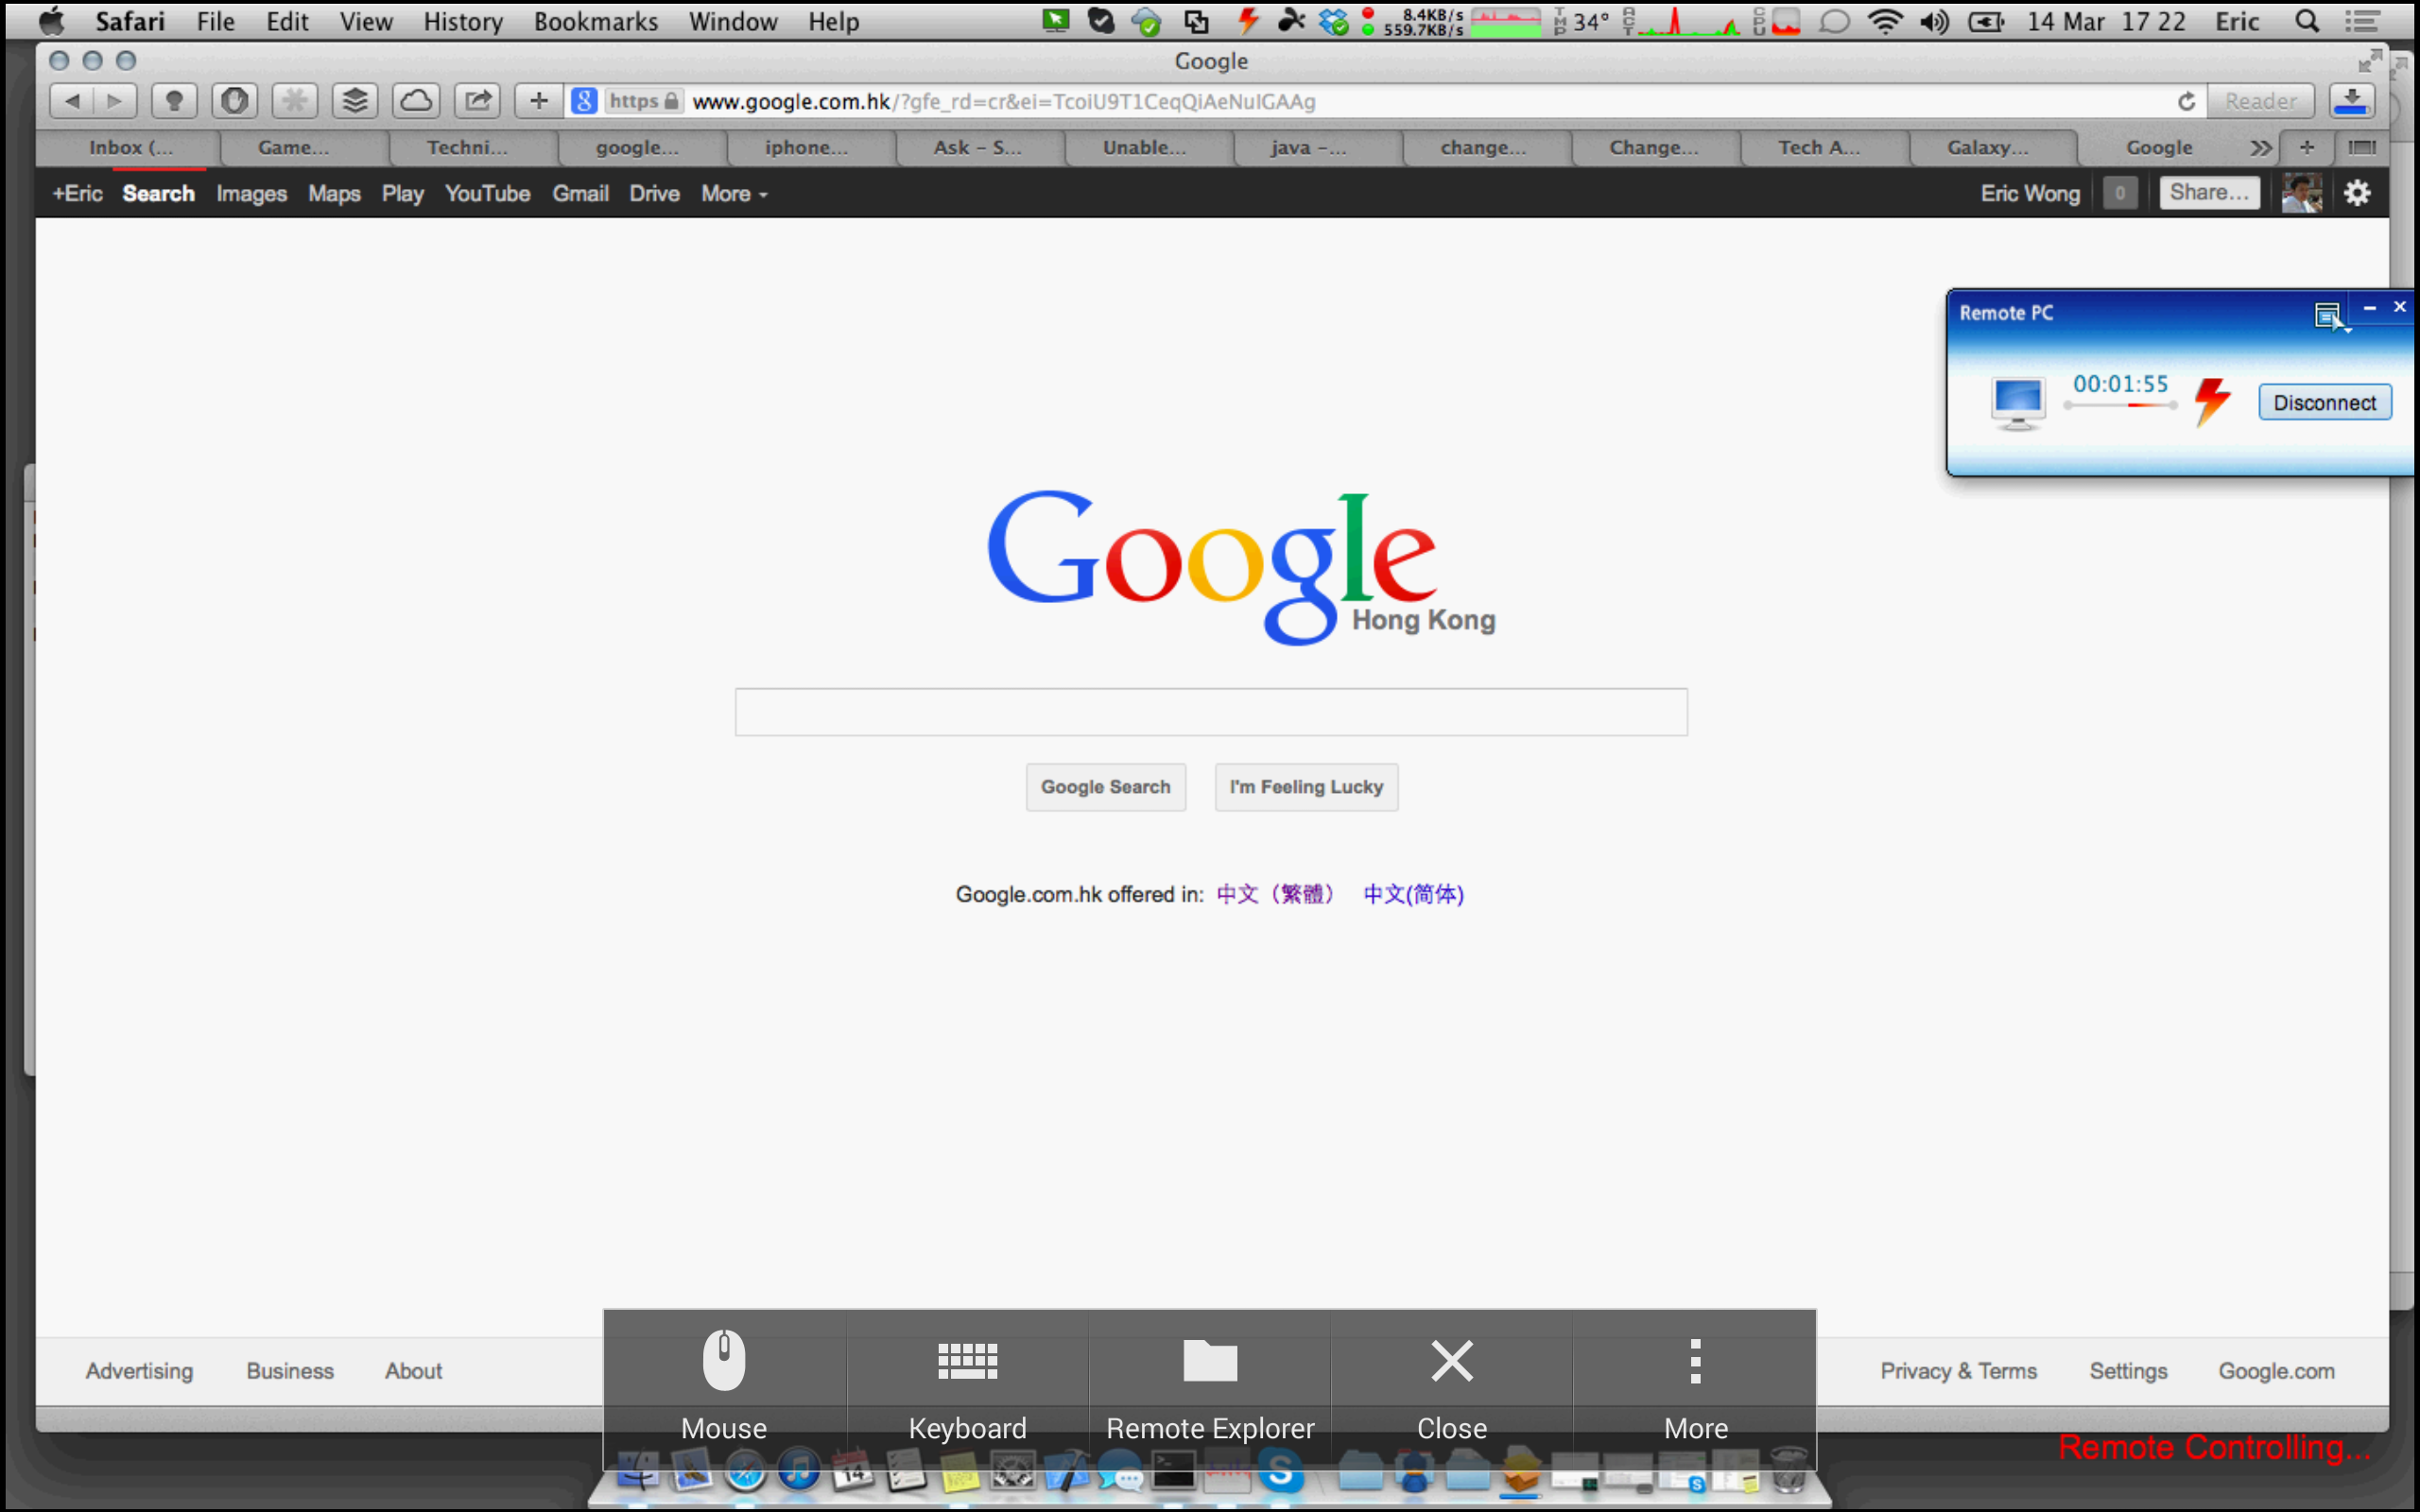
Task: Open the Dropbox menu bar icon
Action: click(1333, 21)
